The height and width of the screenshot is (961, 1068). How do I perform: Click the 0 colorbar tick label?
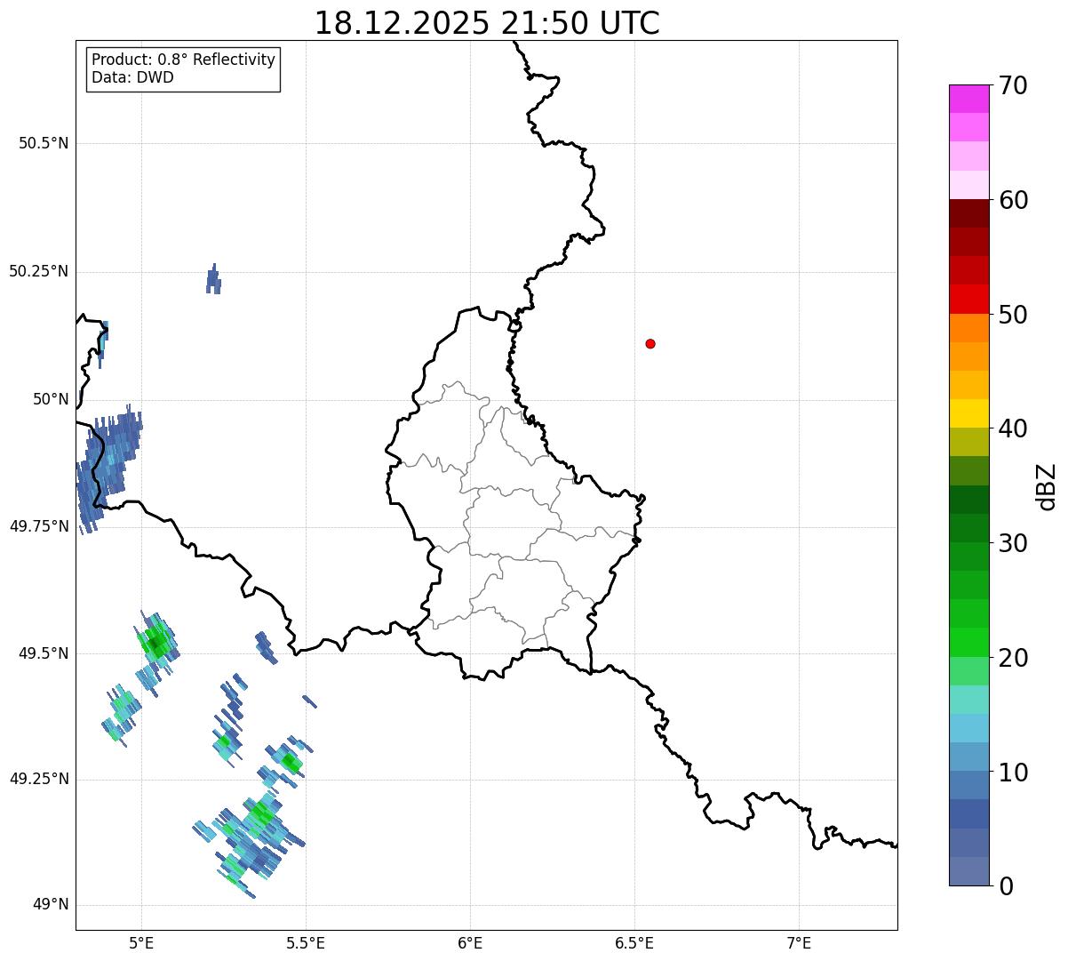tap(1005, 886)
